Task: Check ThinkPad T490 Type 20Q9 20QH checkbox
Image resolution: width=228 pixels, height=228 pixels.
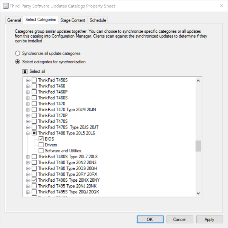Action: pos(34,168)
